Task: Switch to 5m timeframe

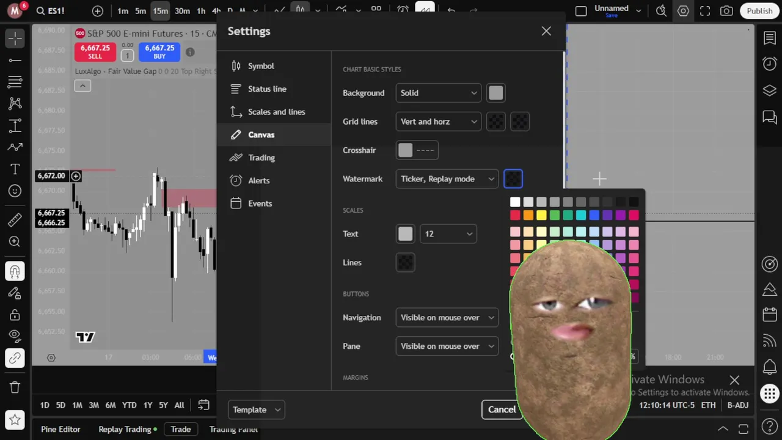Action: (141, 11)
